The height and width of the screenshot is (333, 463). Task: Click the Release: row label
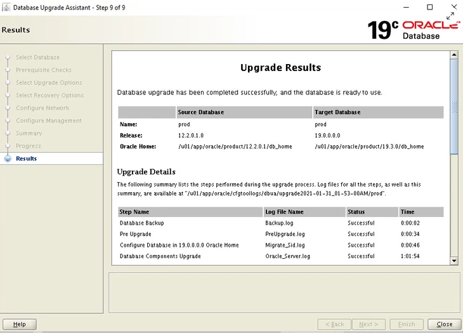tap(131, 136)
